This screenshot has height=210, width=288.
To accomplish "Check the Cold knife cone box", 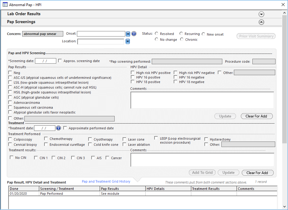I will [90, 144].
